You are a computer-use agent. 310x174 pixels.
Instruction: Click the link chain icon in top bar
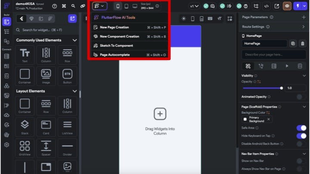[83, 6]
